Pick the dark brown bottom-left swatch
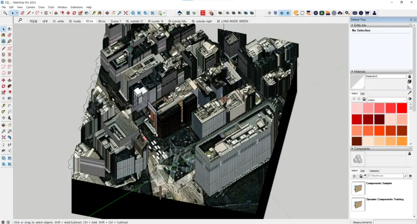 357,141
